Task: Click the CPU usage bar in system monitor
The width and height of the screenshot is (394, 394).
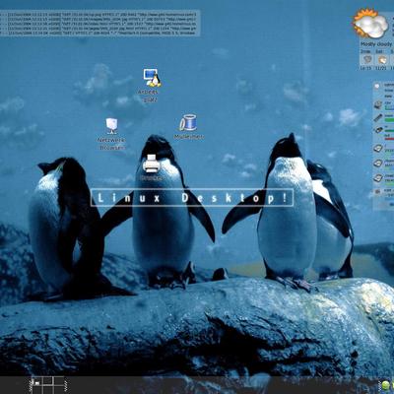Action: (x=389, y=107)
